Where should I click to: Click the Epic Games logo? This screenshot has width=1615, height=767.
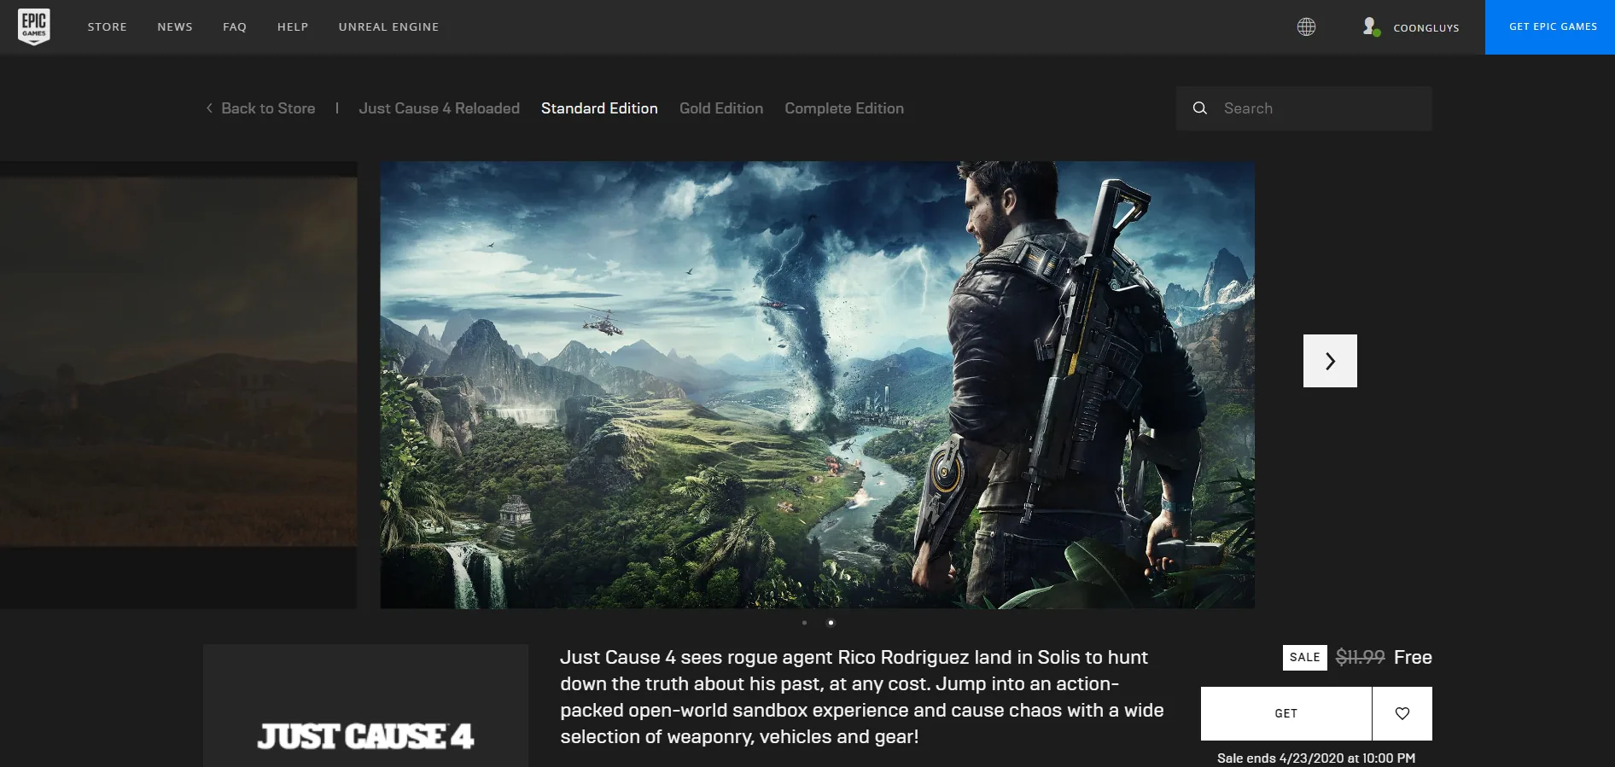(x=34, y=26)
